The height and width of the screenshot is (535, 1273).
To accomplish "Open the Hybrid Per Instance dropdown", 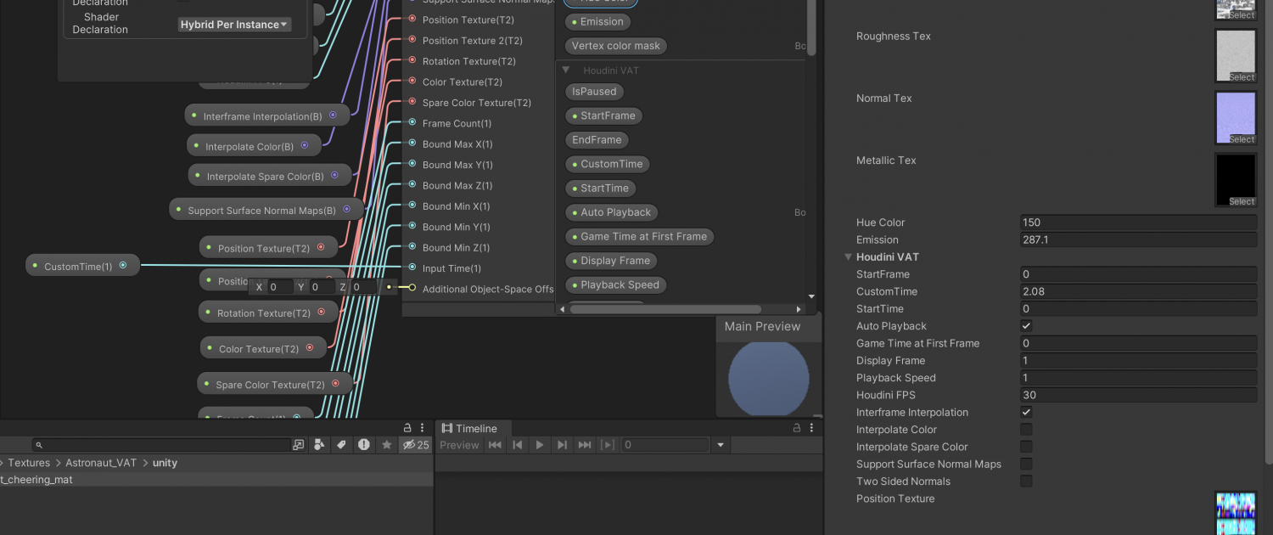I will click(234, 25).
